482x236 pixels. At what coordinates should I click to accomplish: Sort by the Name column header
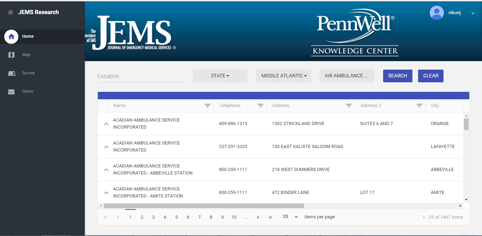[x=120, y=106]
